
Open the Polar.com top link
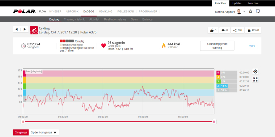[253, 3]
